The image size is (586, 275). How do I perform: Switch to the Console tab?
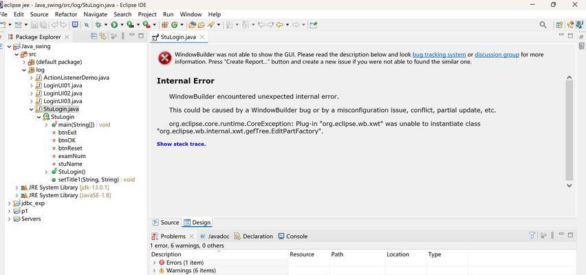point(292,236)
